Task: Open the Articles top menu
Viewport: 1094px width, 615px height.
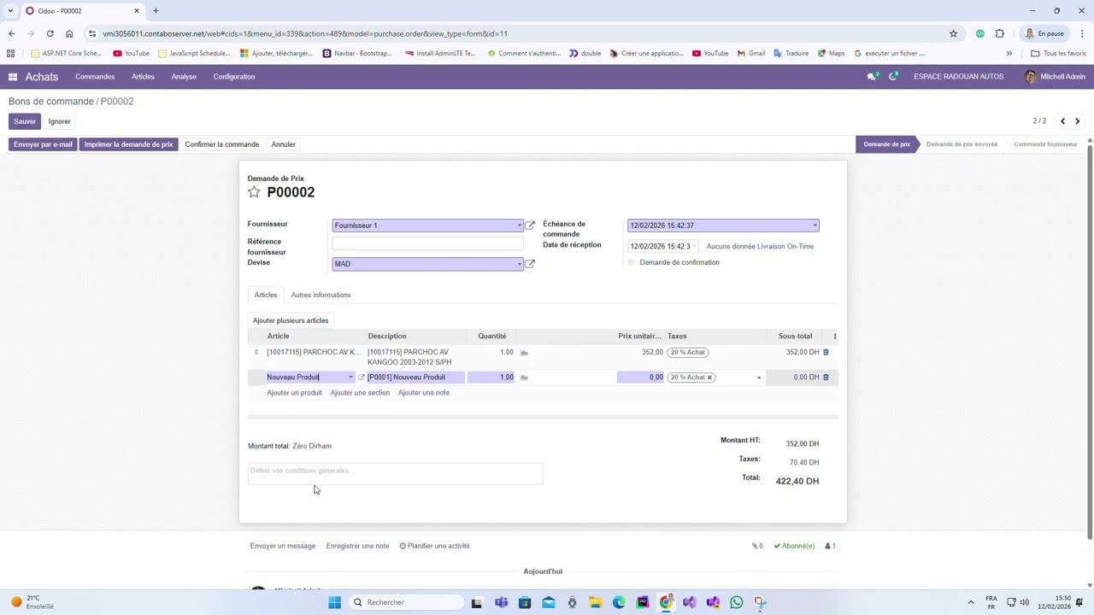Action: 143,77
